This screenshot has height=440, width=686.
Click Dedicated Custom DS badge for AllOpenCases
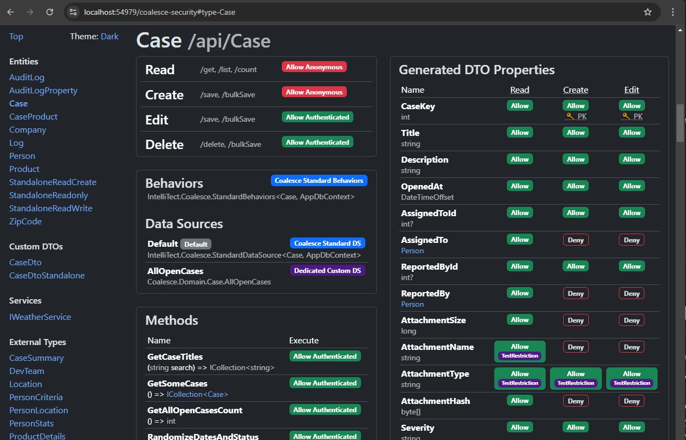(328, 271)
